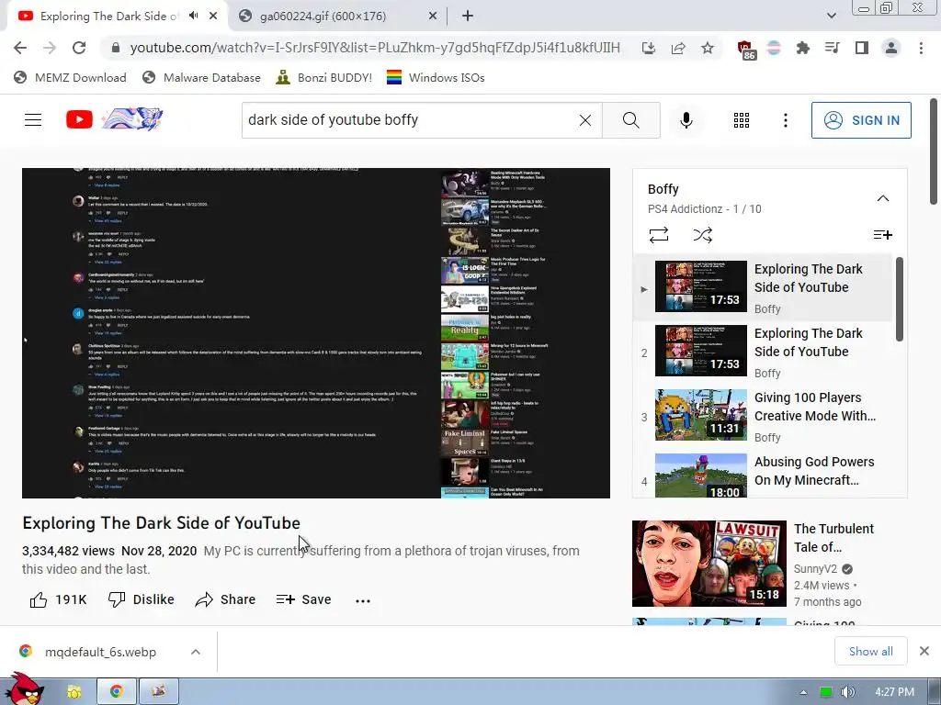The image size is (941, 705).
Task: Click the SunnyV2 channel name
Action: [815, 569]
